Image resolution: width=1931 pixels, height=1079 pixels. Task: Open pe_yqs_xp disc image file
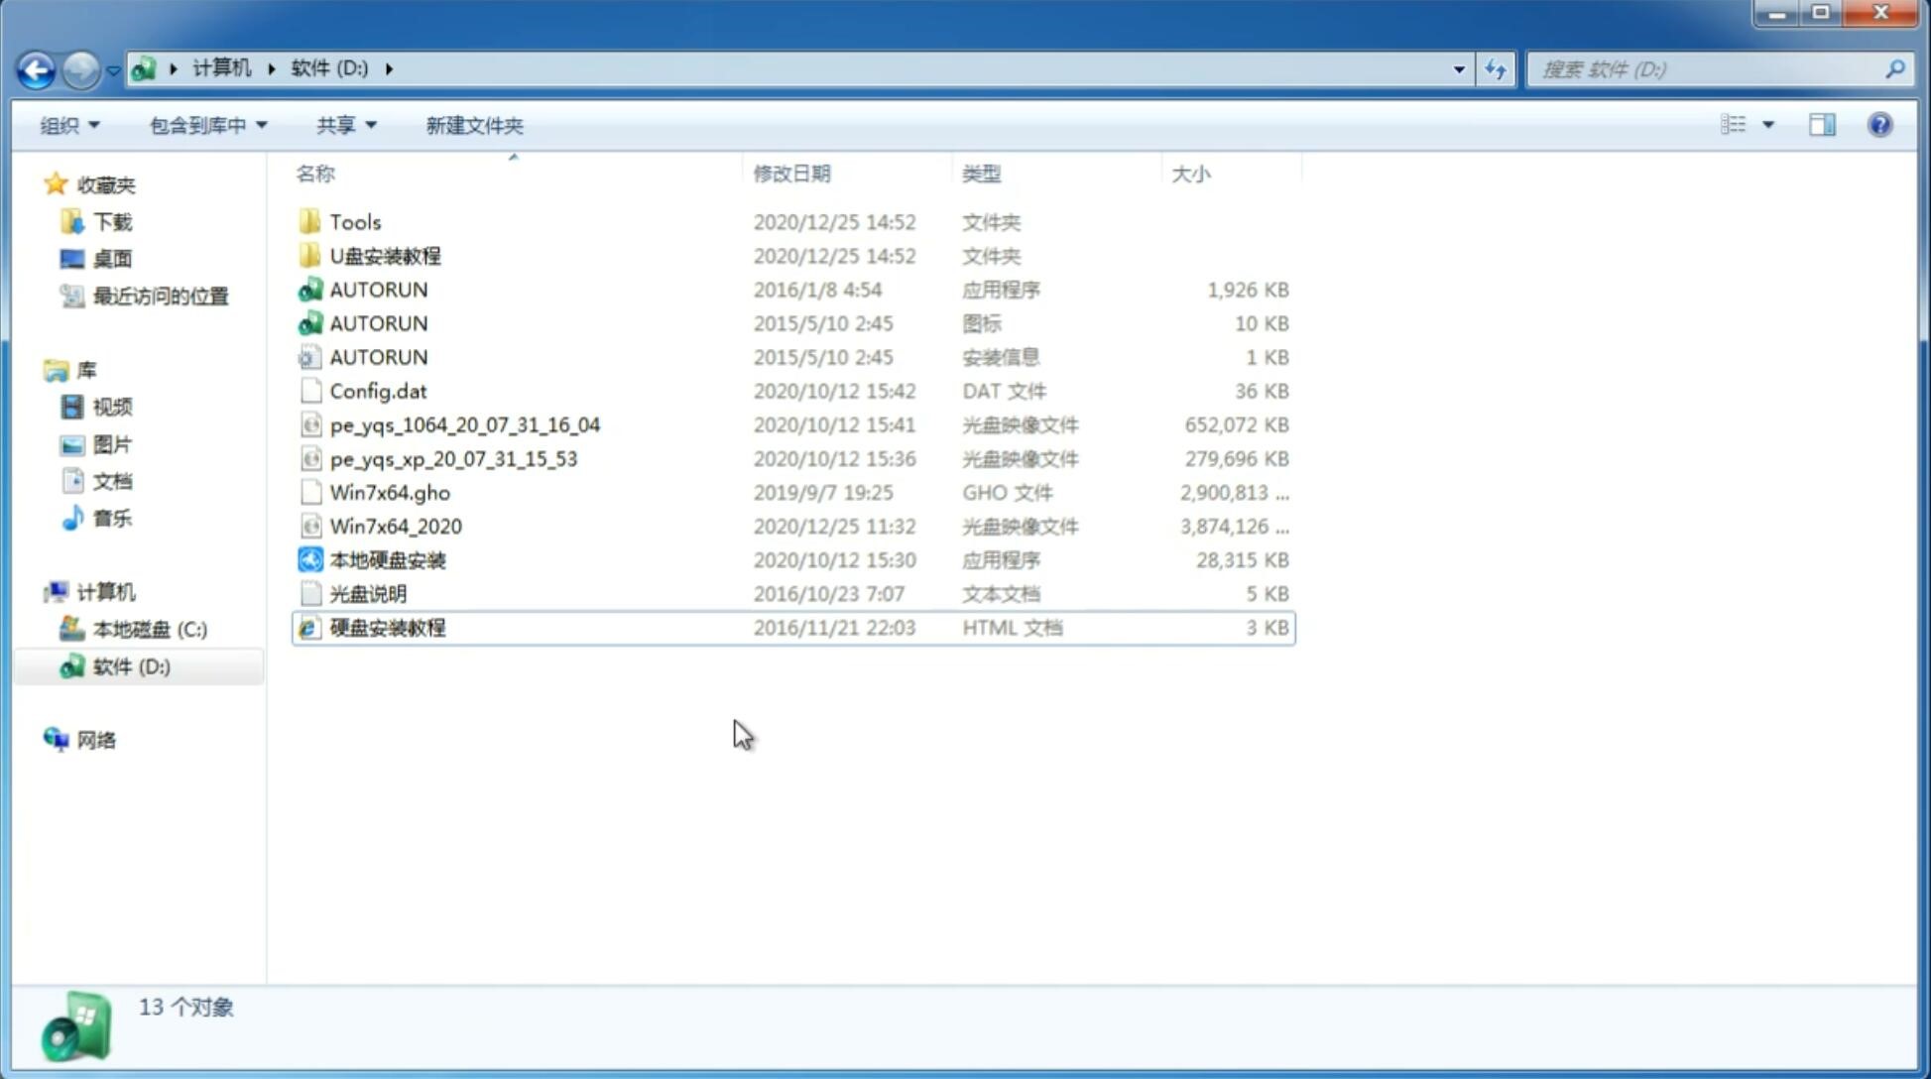coord(453,457)
